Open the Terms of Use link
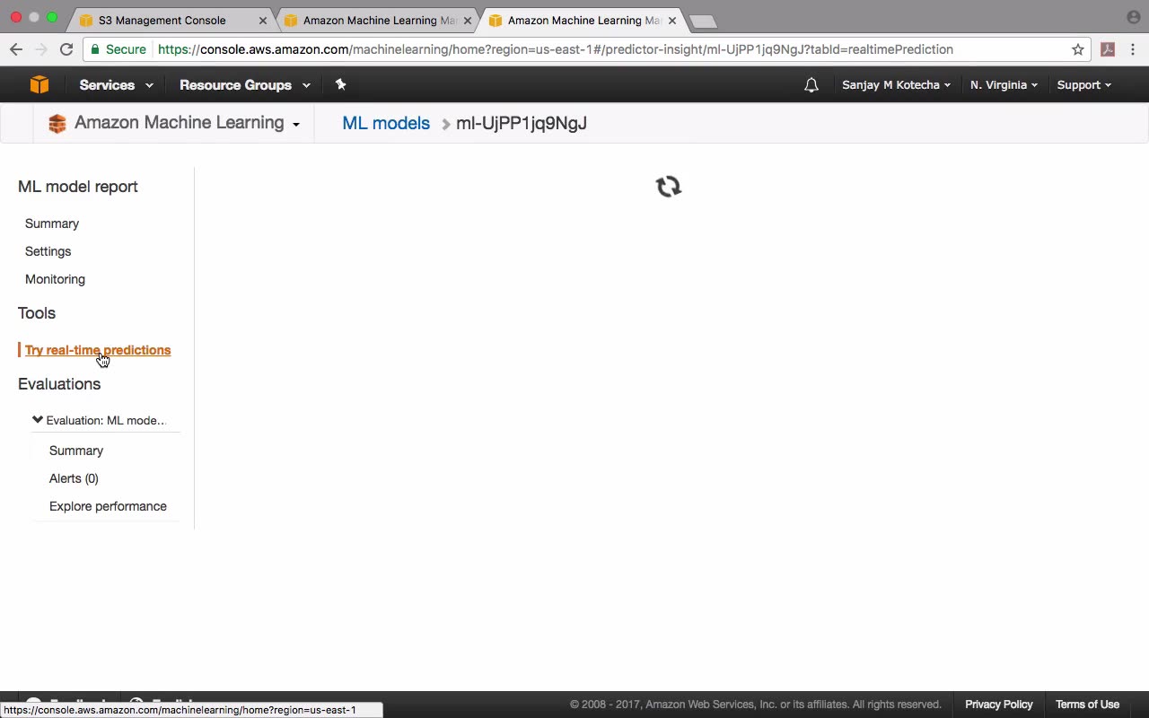Screen dimensions: 1149x718 point(1087,705)
